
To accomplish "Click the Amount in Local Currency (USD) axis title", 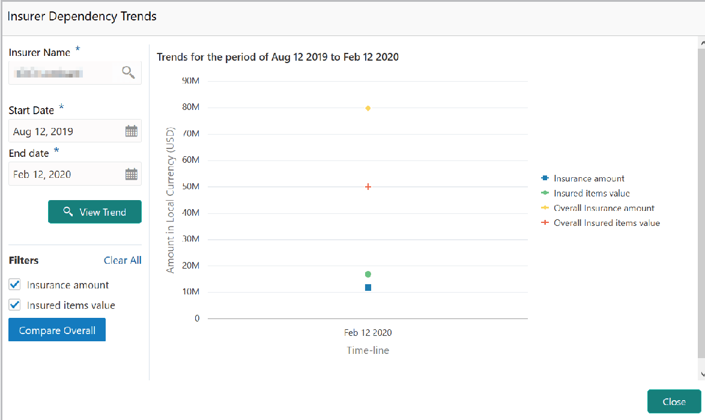I will pos(170,200).
